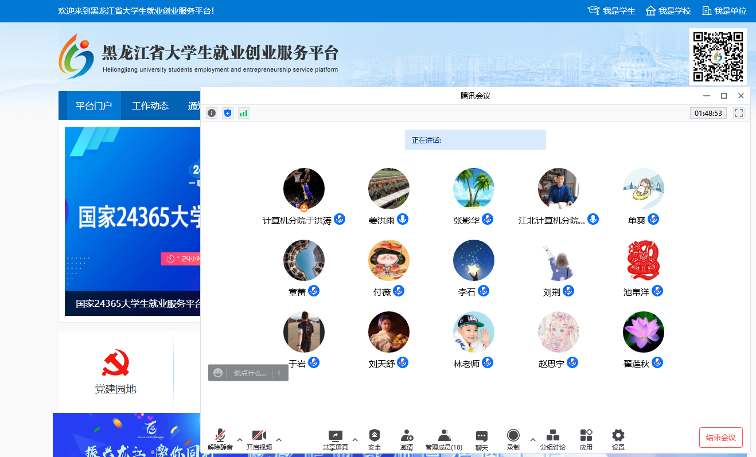Click the 党建园地 party emblem card
This screenshot has width=756, height=457.
click(115, 371)
